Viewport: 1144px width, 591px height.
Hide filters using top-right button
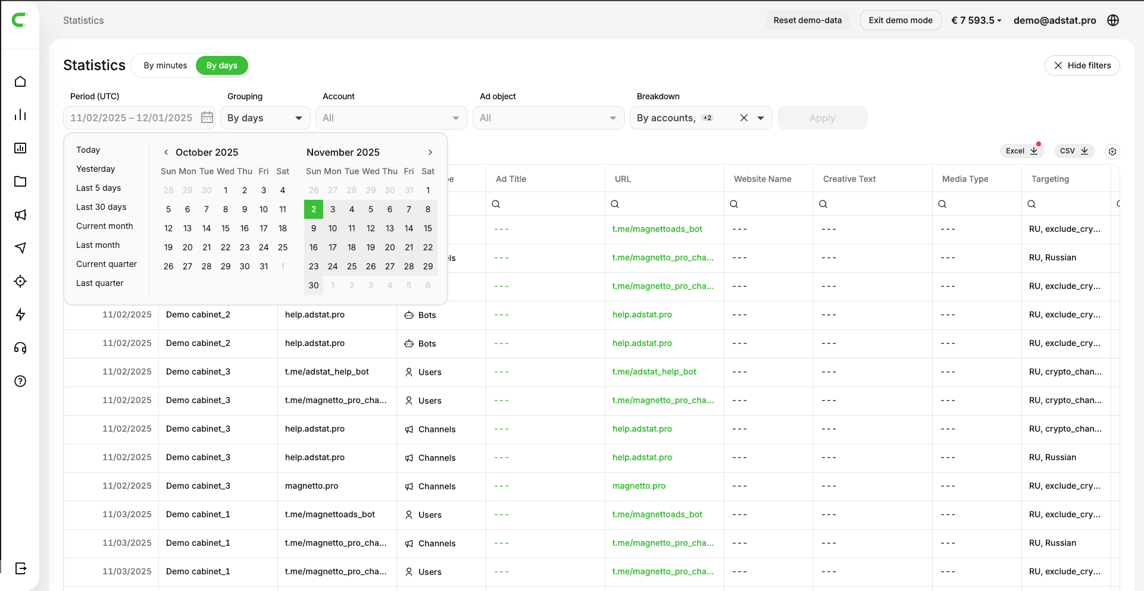tap(1082, 65)
